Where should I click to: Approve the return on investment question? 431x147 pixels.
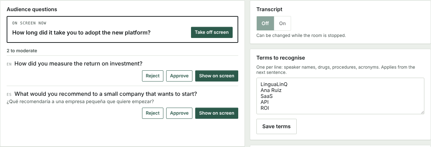point(179,76)
